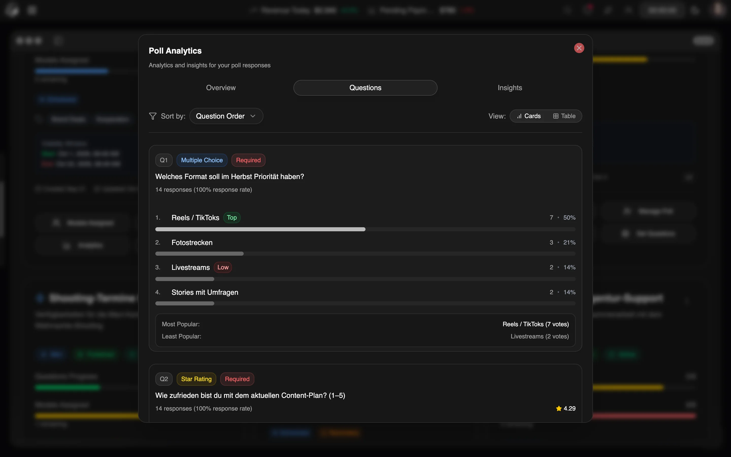The height and width of the screenshot is (457, 731).
Task: Click the 50% value for Reels / TikToks
Action: pyautogui.click(x=569, y=218)
